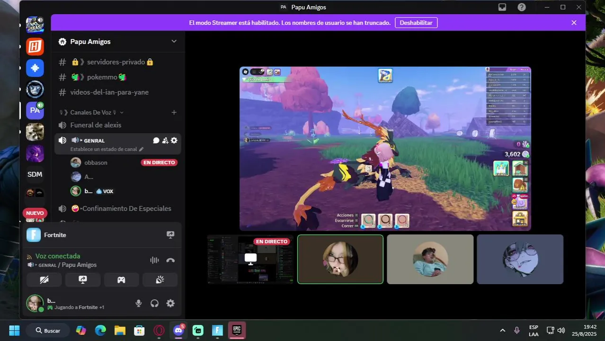Open own profile avatar in user panel
Viewport: 605px width, 341px height.
[35, 303]
